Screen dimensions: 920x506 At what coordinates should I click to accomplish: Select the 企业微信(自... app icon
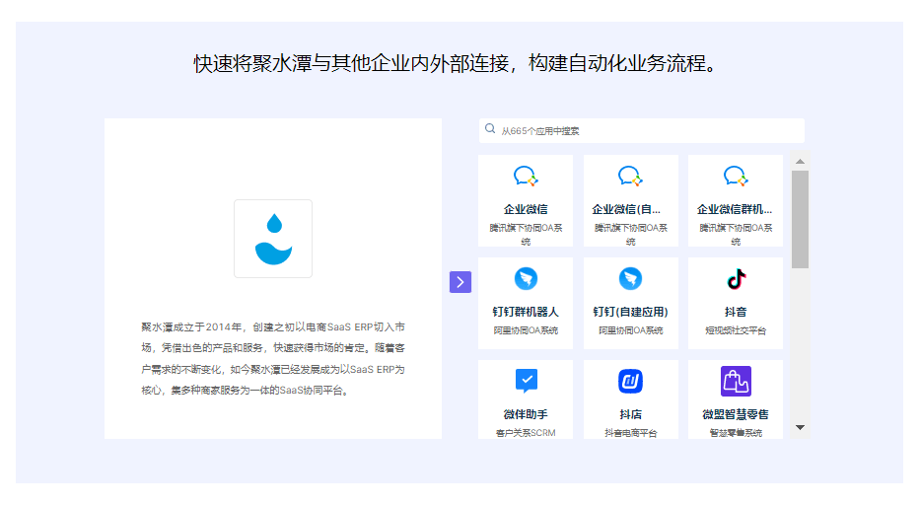point(631,177)
